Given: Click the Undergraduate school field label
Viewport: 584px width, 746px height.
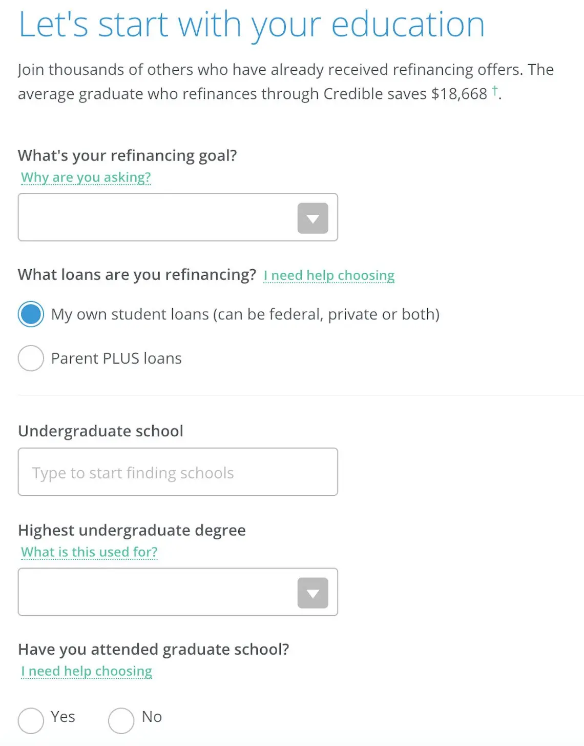Looking at the screenshot, I should click(100, 431).
